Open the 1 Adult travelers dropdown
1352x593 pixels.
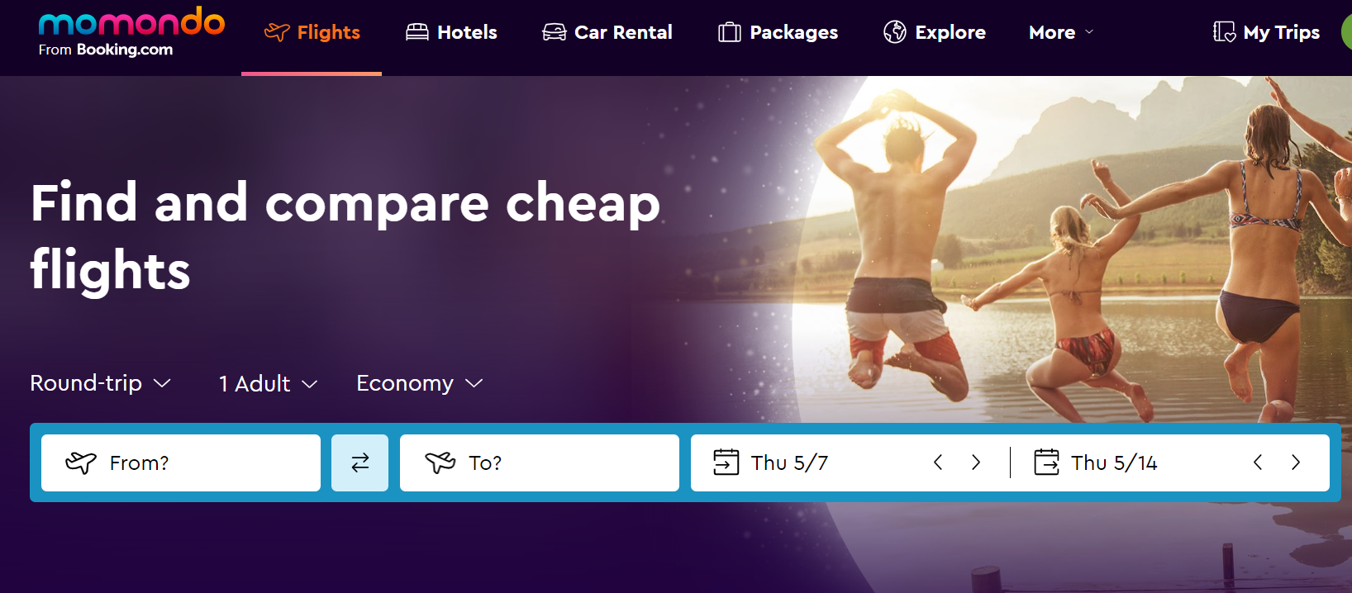(268, 383)
